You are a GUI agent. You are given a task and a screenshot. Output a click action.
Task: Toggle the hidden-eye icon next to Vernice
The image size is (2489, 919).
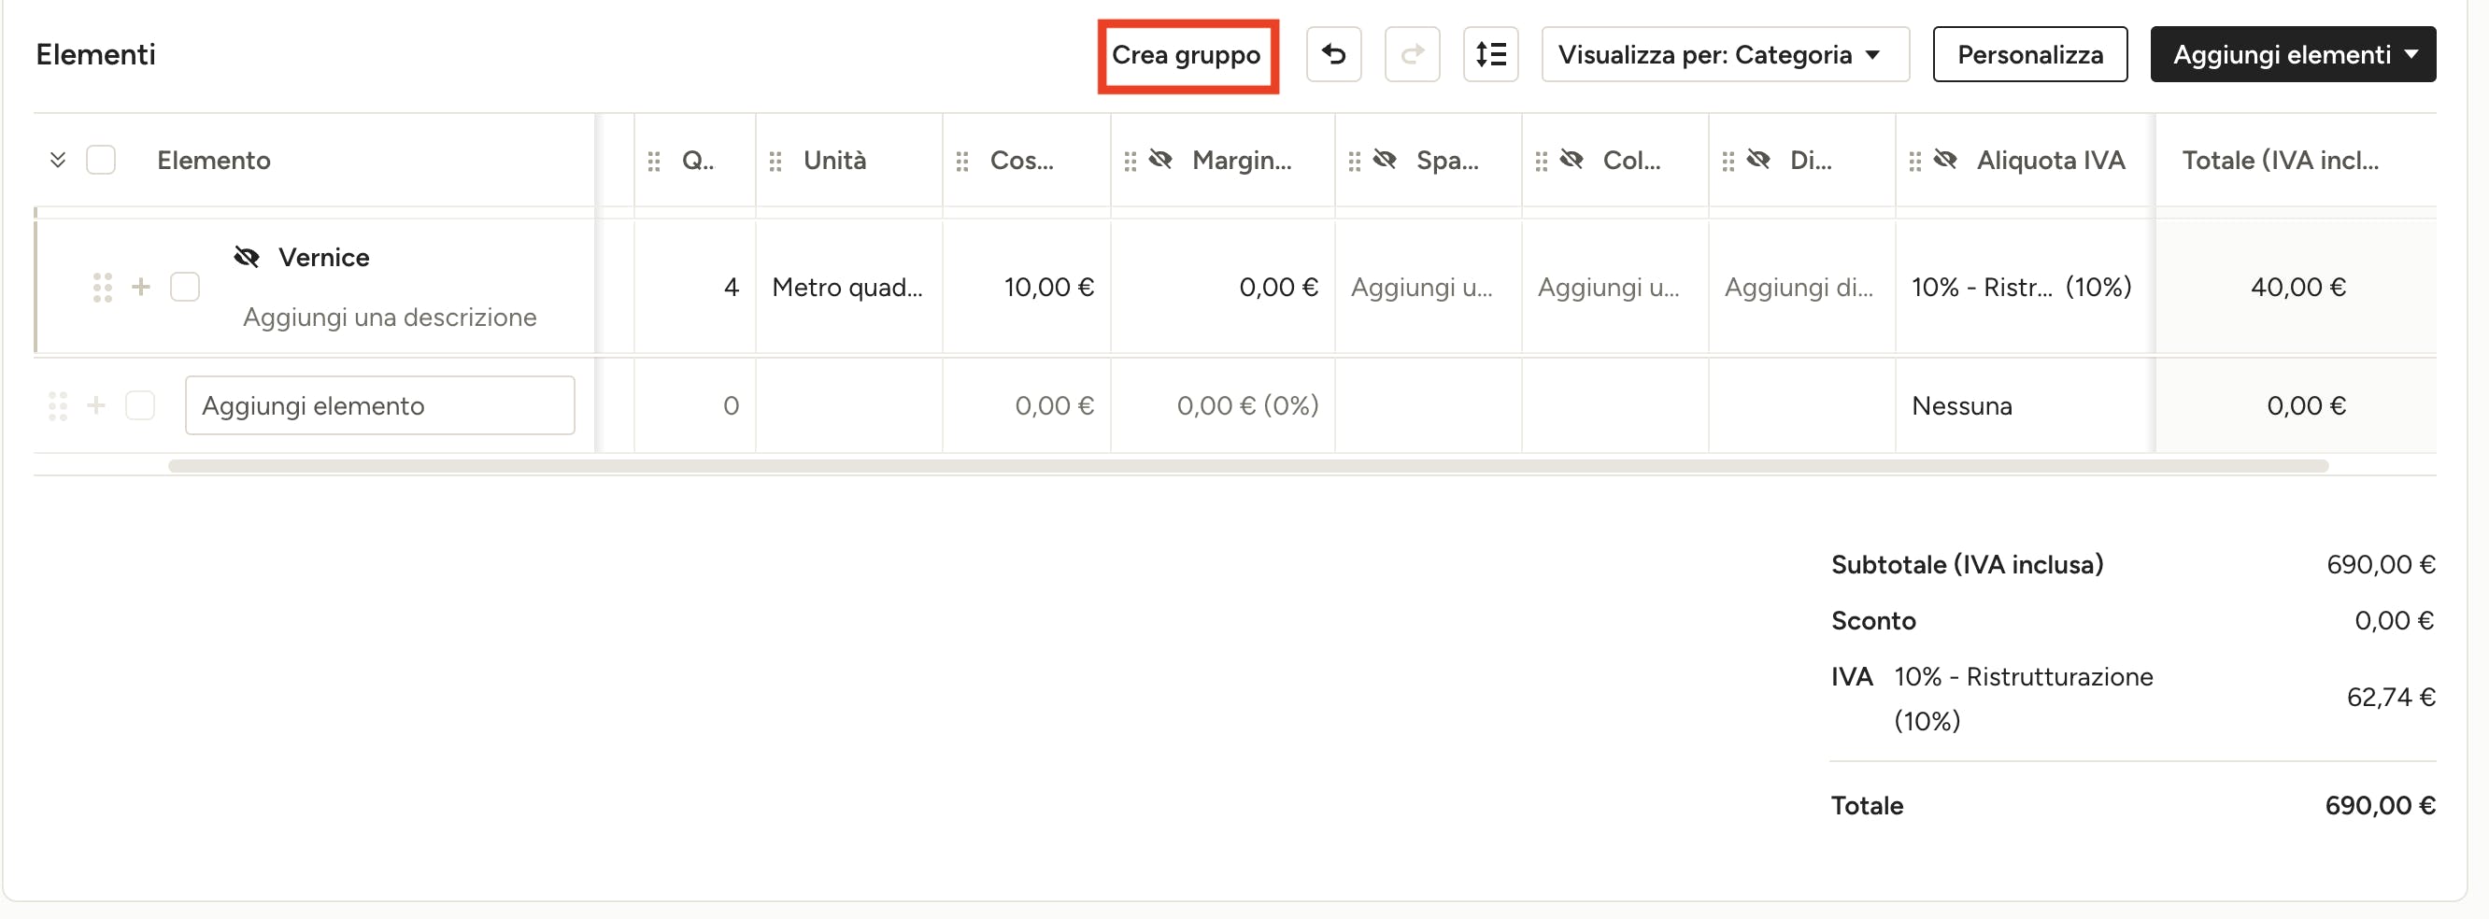pyautogui.click(x=248, y=257)
